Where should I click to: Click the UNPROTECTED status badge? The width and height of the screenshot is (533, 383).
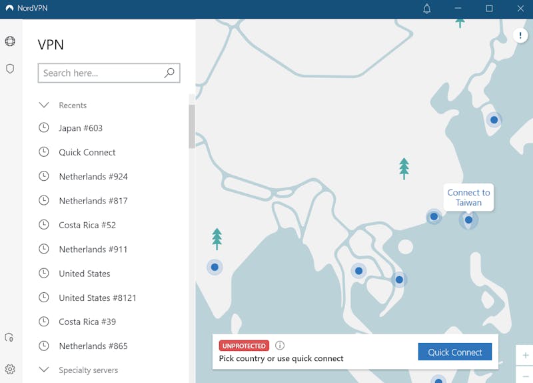244,346
